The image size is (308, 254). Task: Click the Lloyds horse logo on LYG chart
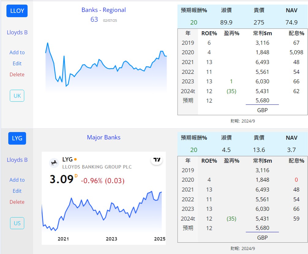[x=54, y=163]
